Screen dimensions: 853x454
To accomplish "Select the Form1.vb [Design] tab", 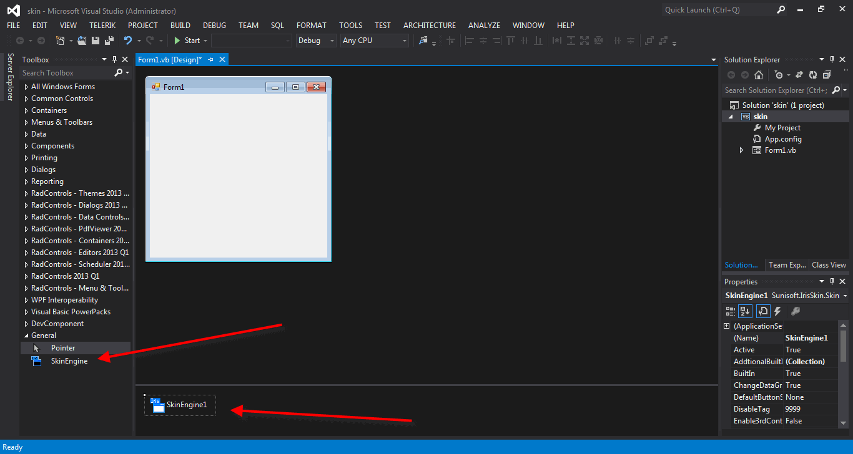I will [170, 60].
